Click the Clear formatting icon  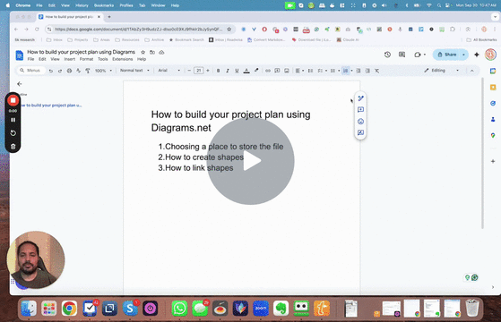pyautogui.click(x=377, y=71)
